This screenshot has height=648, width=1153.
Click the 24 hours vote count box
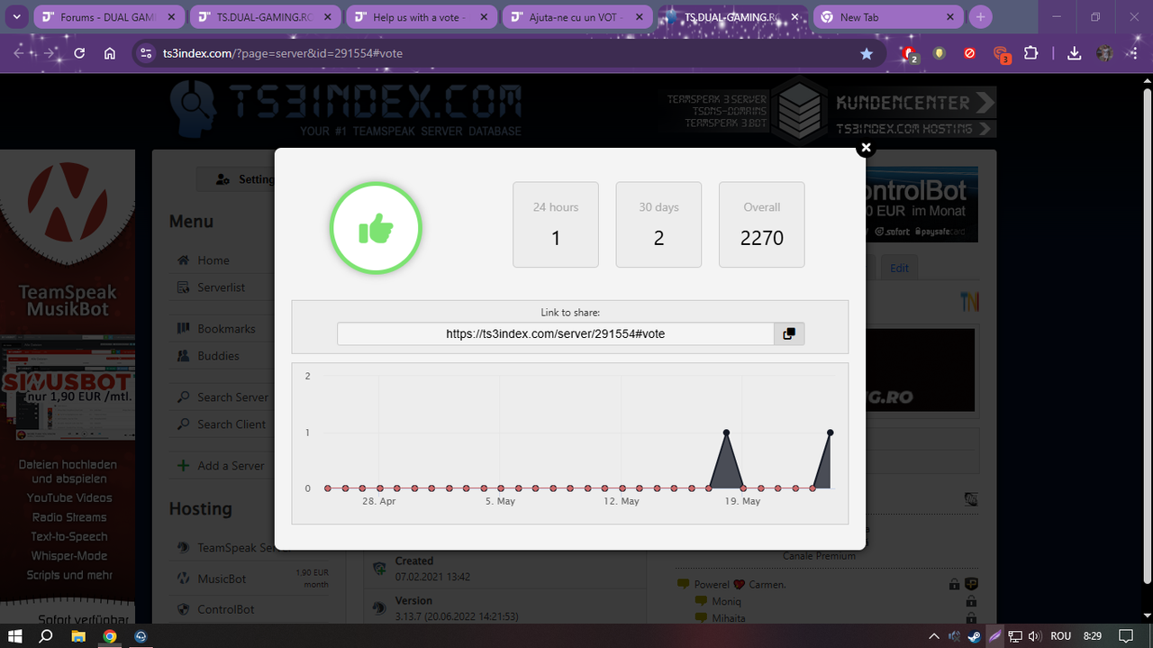[556, 224]
